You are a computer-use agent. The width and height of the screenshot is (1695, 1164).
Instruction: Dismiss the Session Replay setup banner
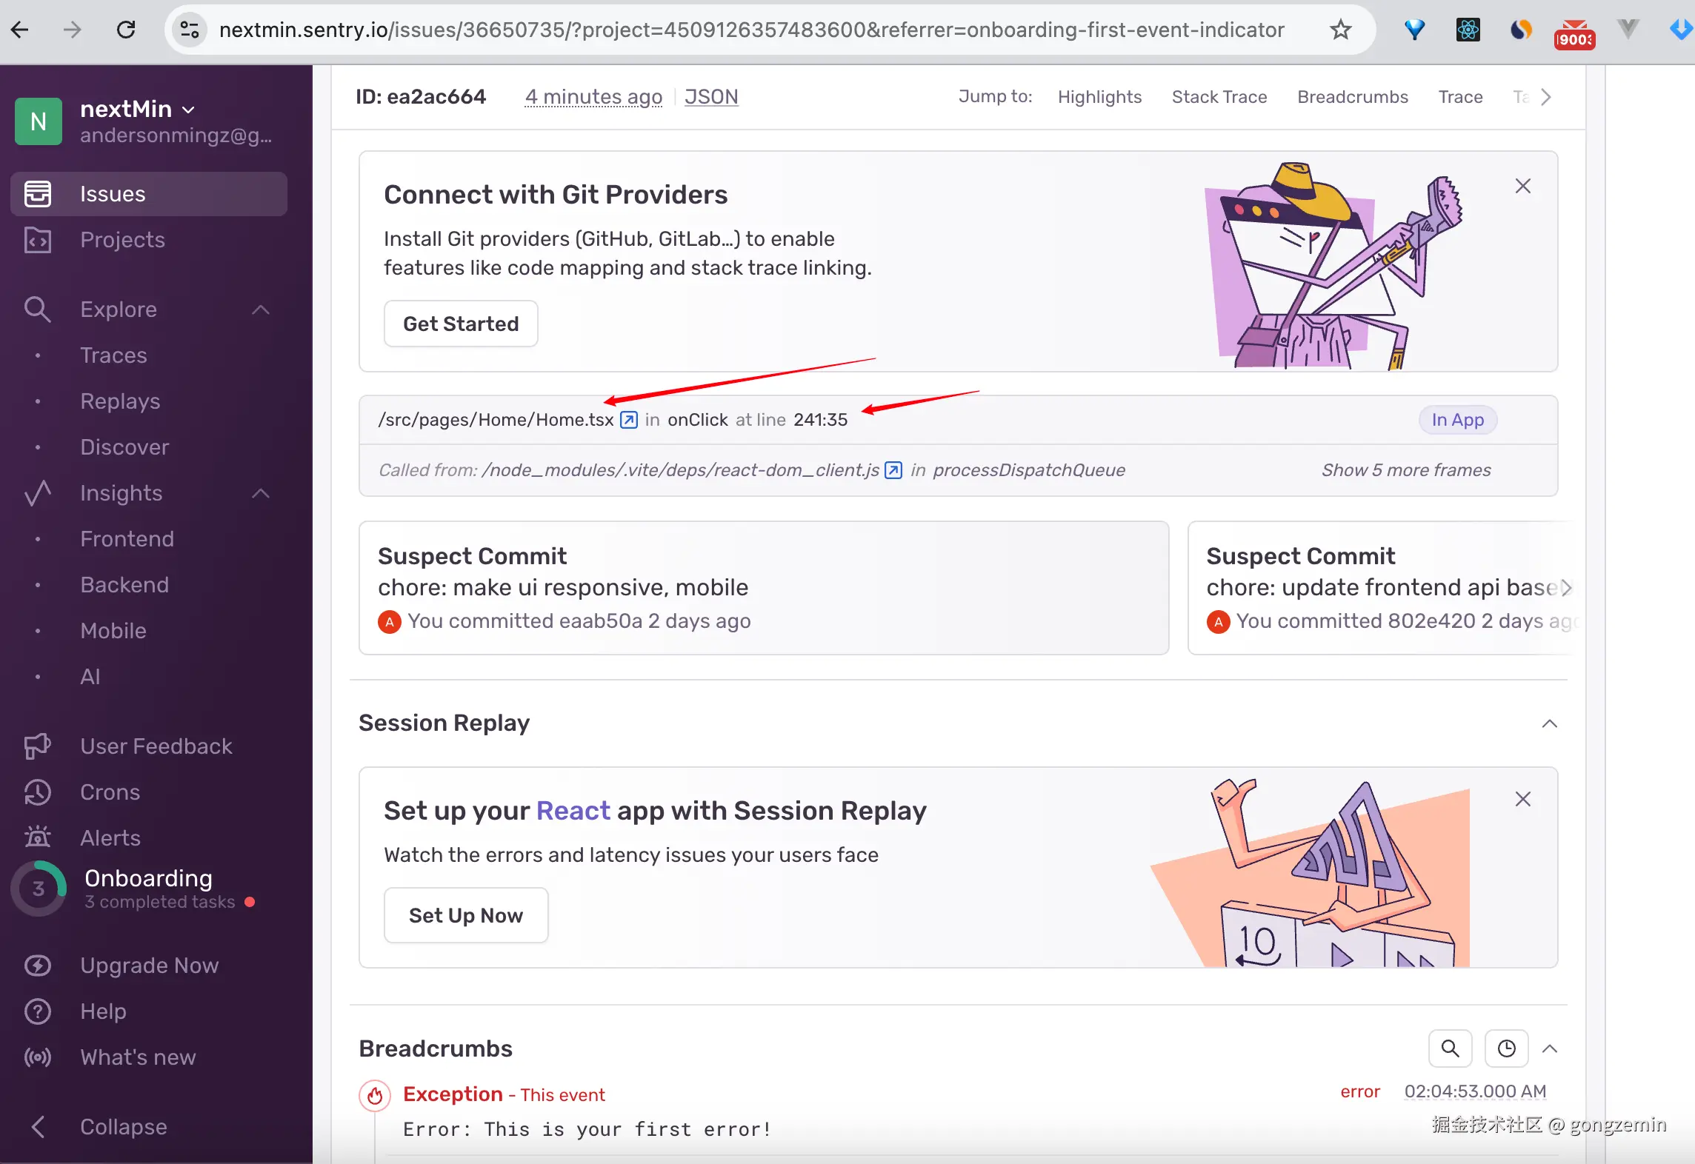[x=1522, y=799]
